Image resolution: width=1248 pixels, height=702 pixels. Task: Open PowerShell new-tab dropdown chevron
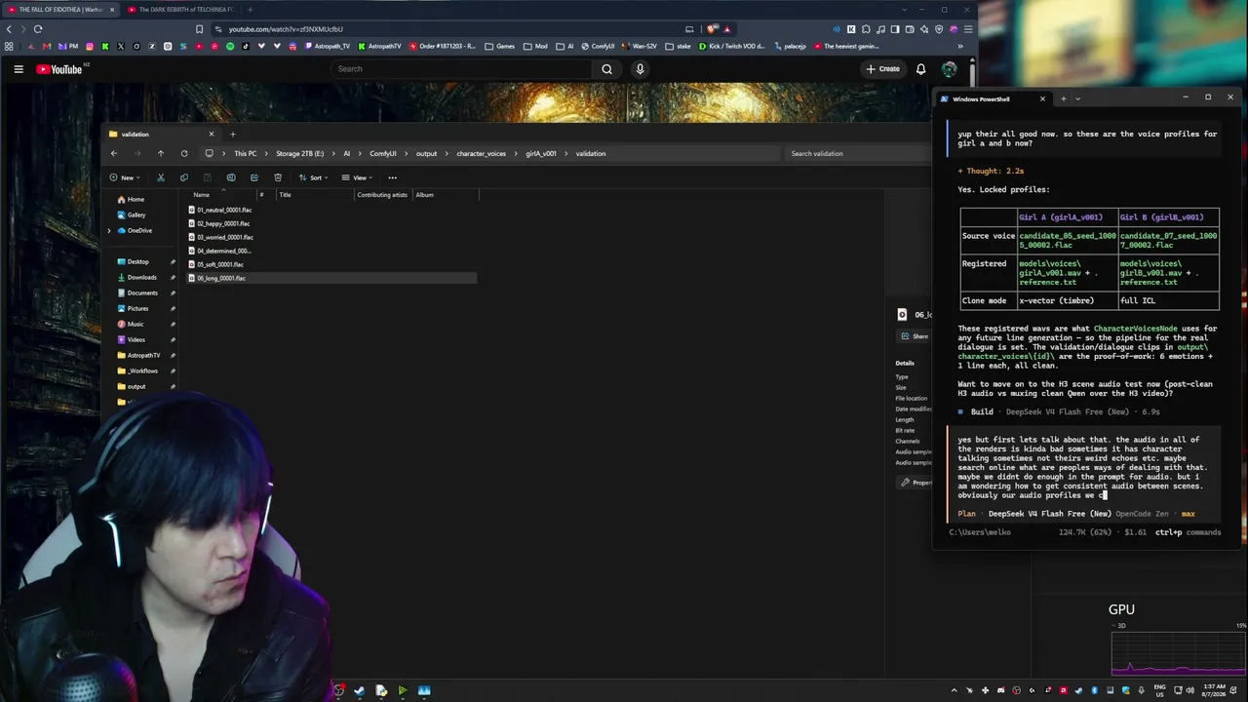(x=1077, y=98)
